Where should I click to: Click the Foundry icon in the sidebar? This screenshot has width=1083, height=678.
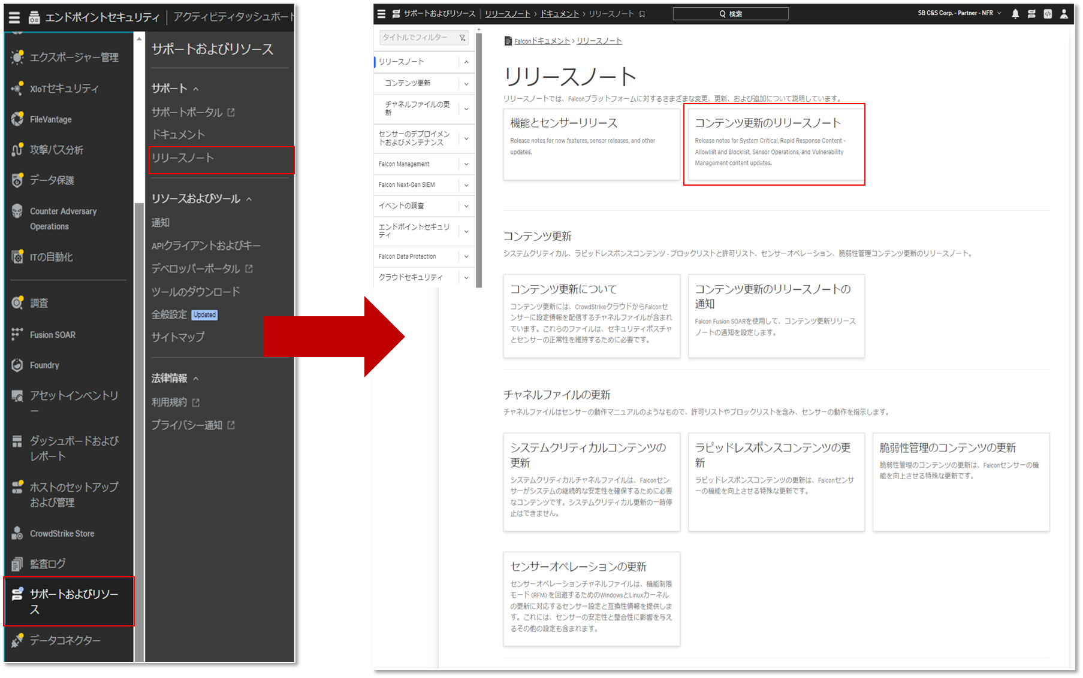tap(17, 365)
